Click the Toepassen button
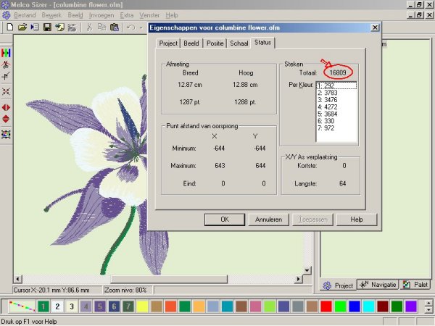Screen dimensions: 435x326 pyautogui.click(x=312, y=220)
